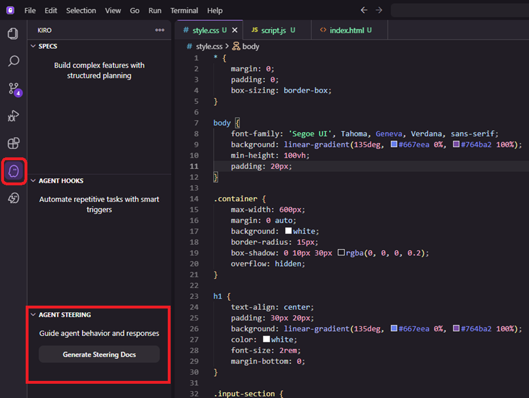Open the Explorer view in activity bar
Viewport: 529px width, 398px height.
tap(13, 34)
